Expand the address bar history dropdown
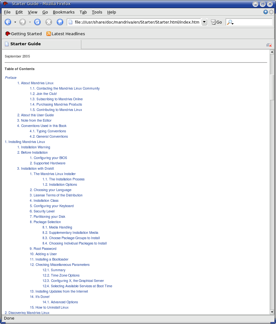Screen dimensions: 276x324 [x=204, y=22]
